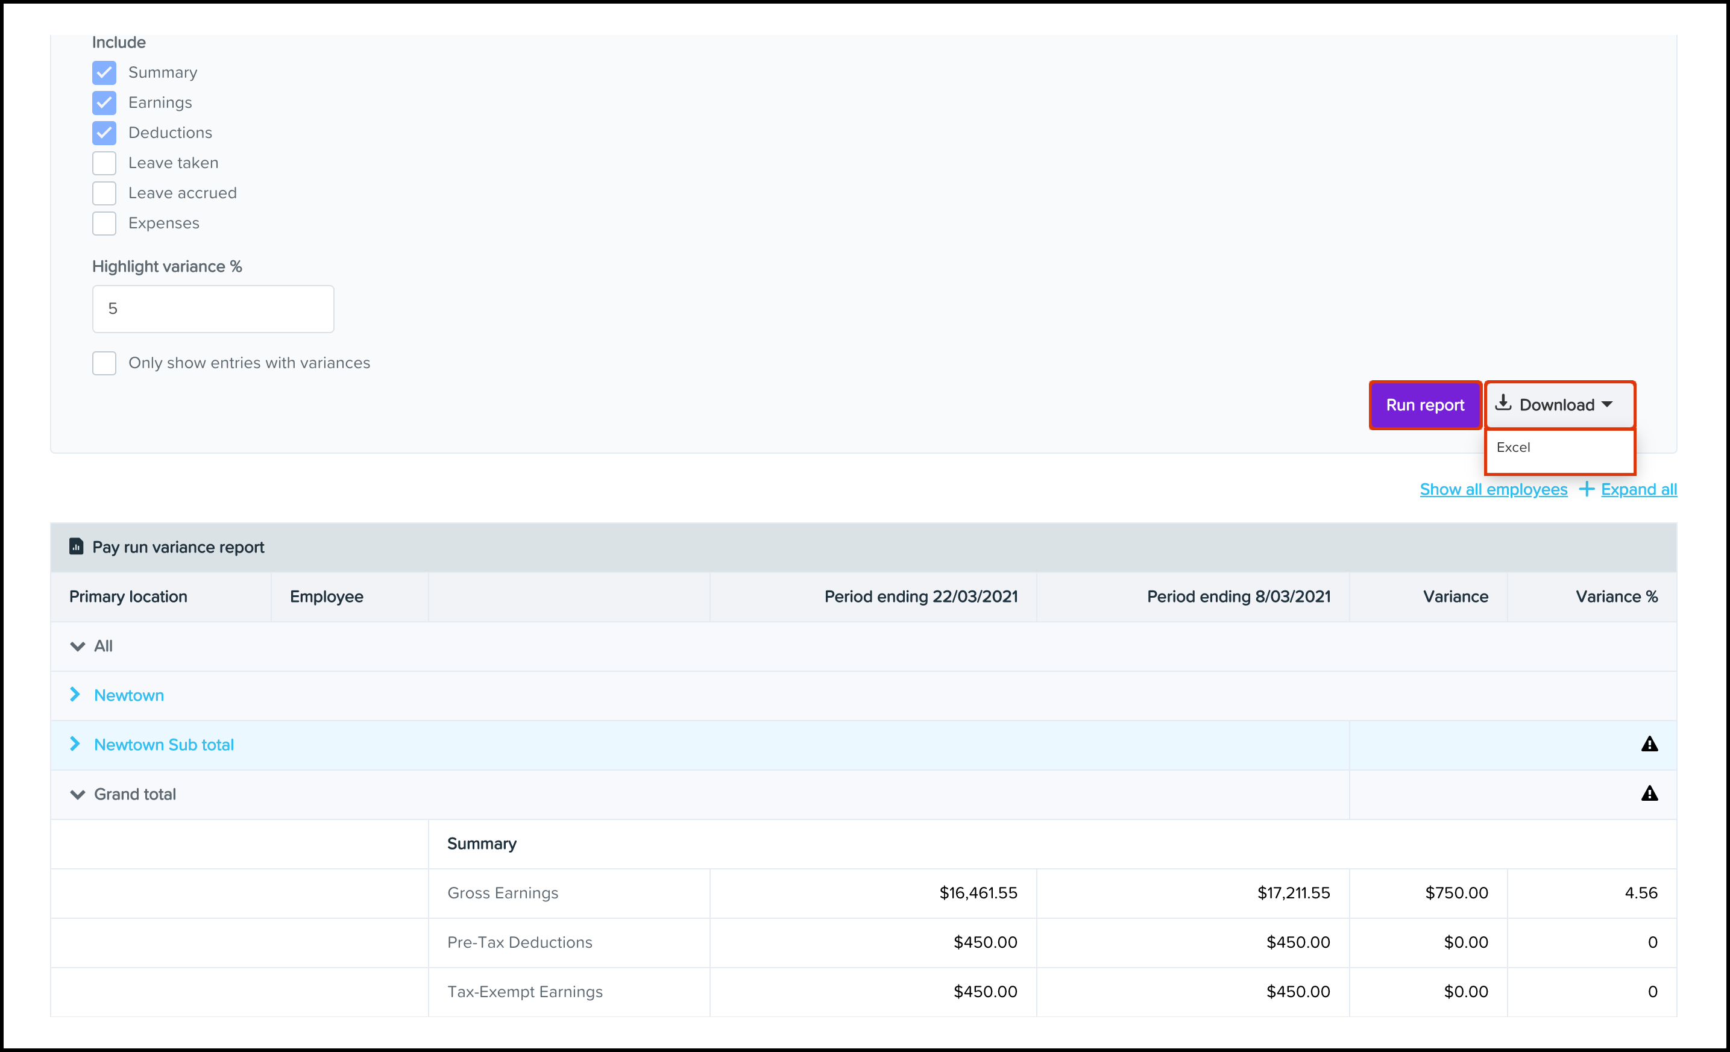1730x1052 pixels.
Task: Click the download arrow icon in Download button
Action: point(1503,403)
